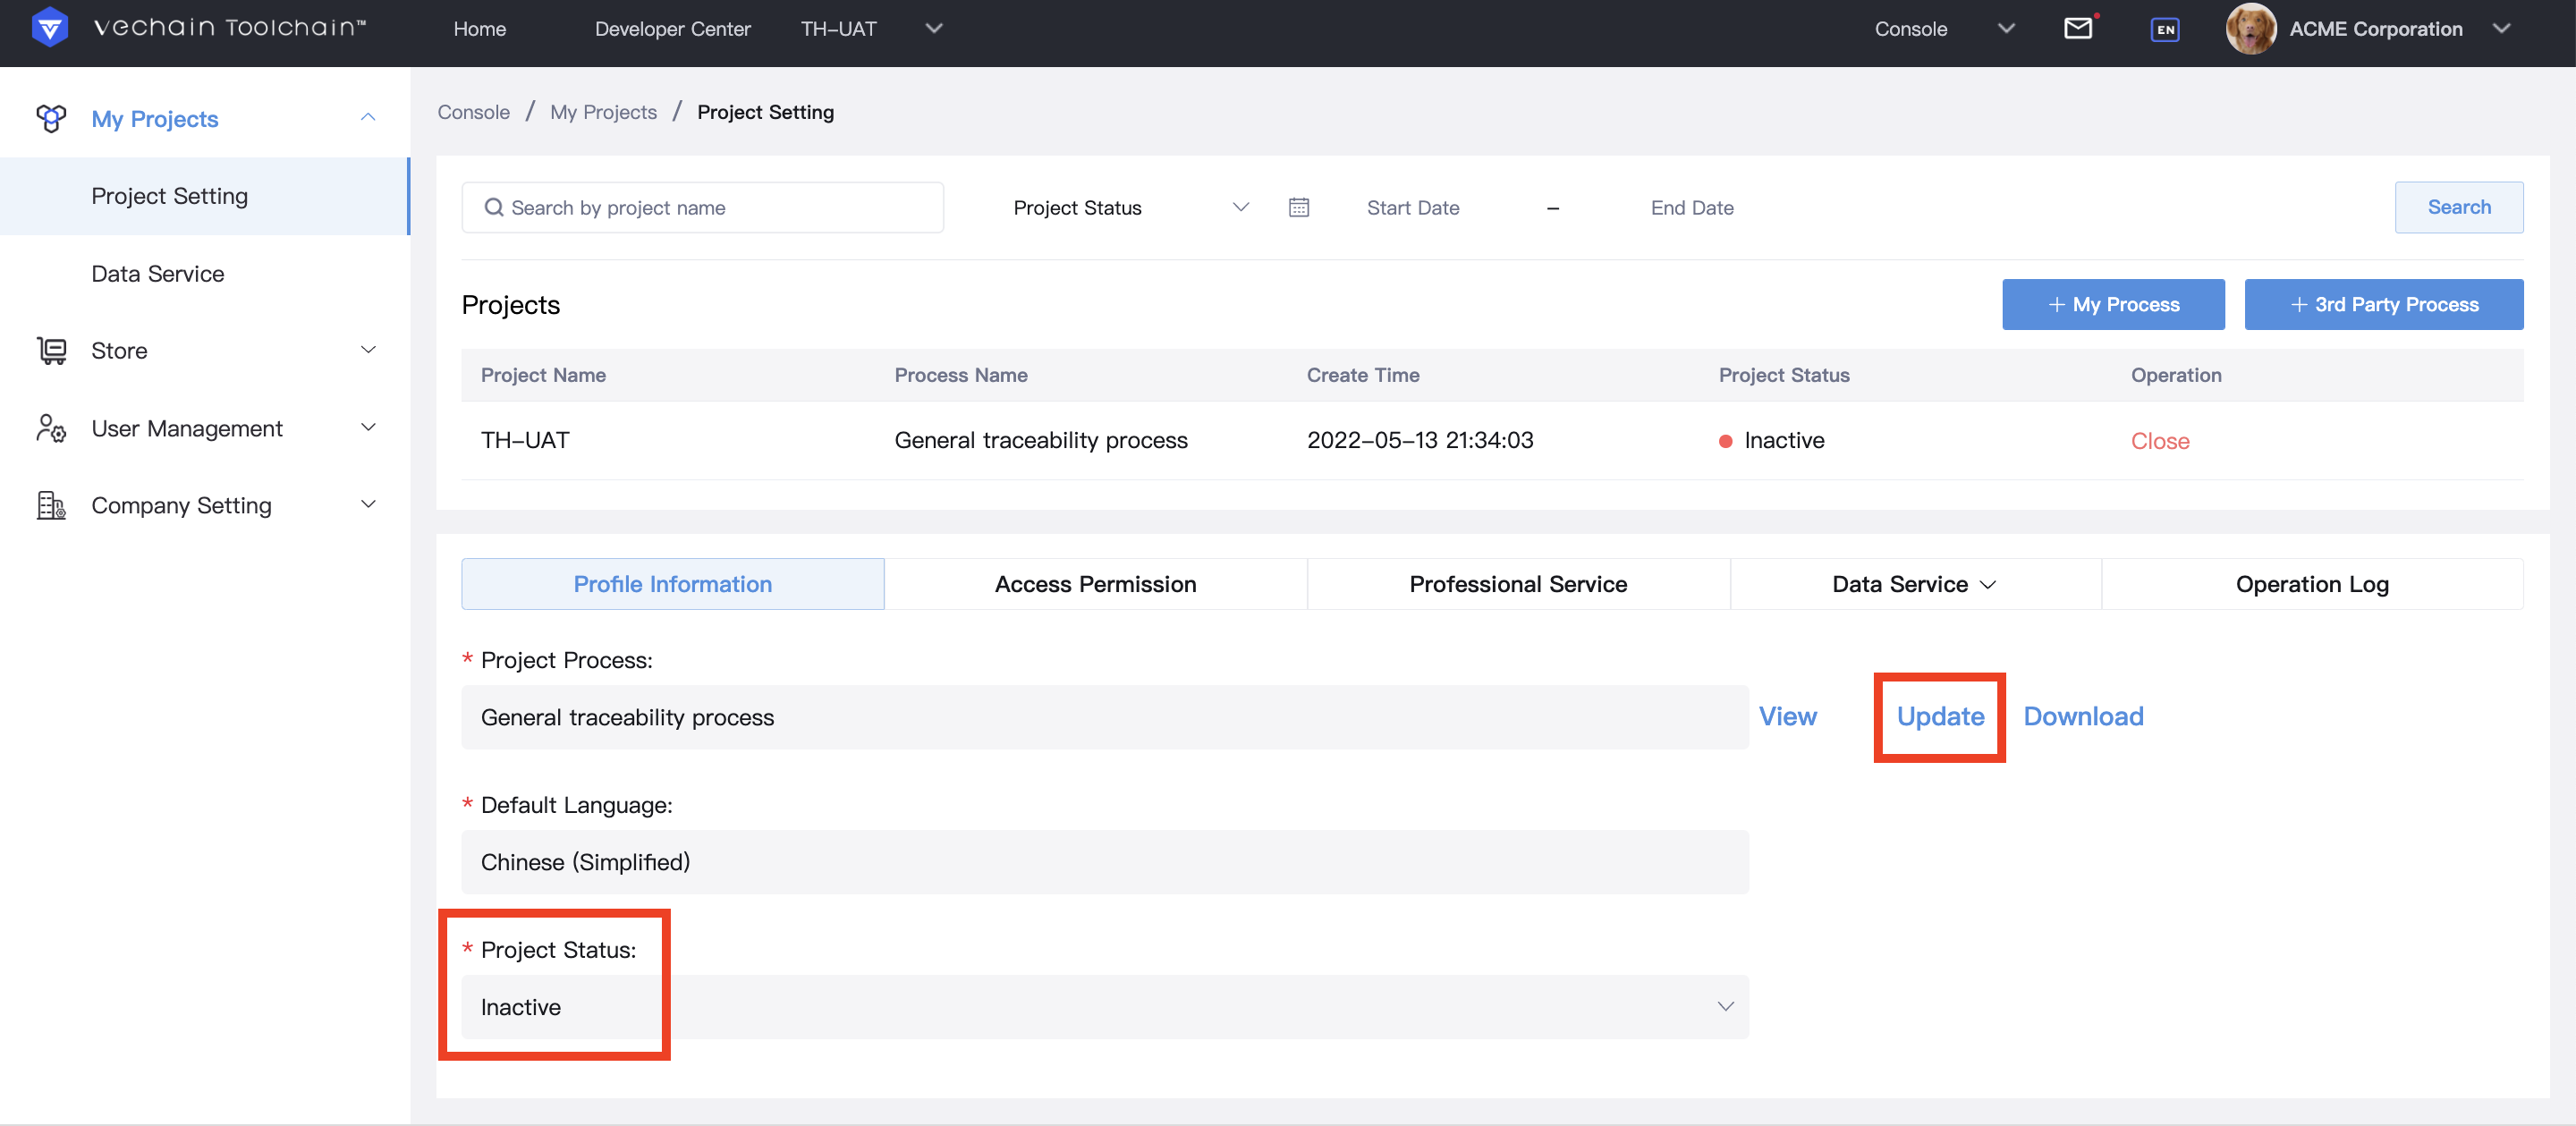Click the View link for project process
The image size is (2576, 1126).
[x=1787, y=716]
